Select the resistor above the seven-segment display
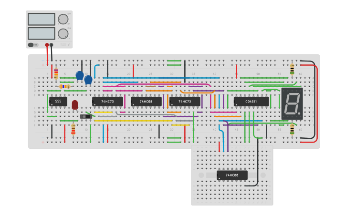This screenshot has width=346, height=216. coord(292,70)
